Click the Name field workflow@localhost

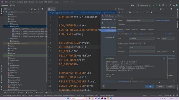[x=140, y=21]
